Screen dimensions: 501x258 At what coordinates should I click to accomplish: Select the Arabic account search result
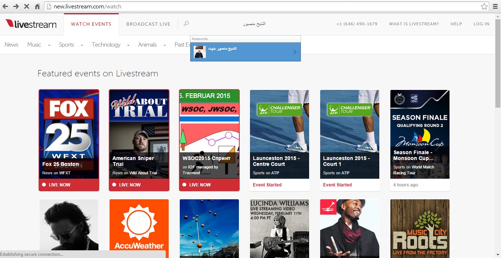[x=246, y=52]
